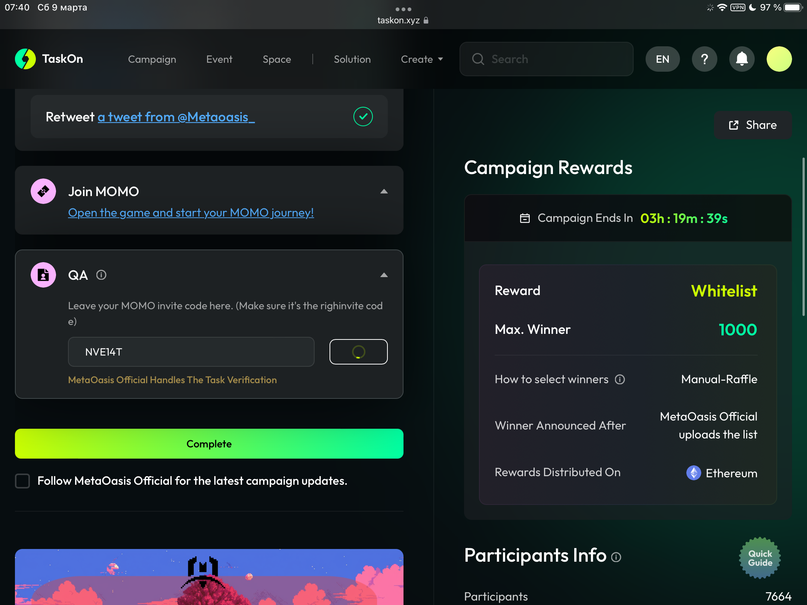Open the notifications bell
Image resolution: width=807 pixels, height=605 pixels.
pos(742,59)
